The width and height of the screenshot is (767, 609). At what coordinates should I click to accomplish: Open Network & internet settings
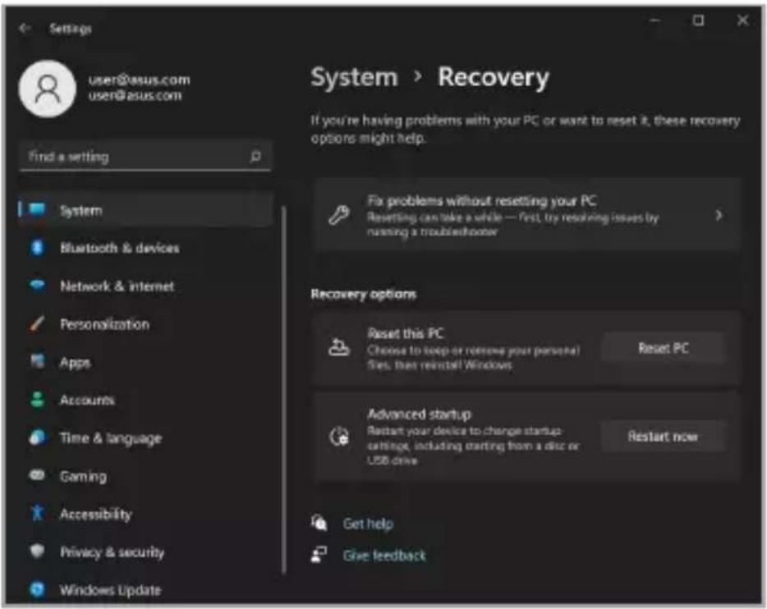[x=145, y=286]
